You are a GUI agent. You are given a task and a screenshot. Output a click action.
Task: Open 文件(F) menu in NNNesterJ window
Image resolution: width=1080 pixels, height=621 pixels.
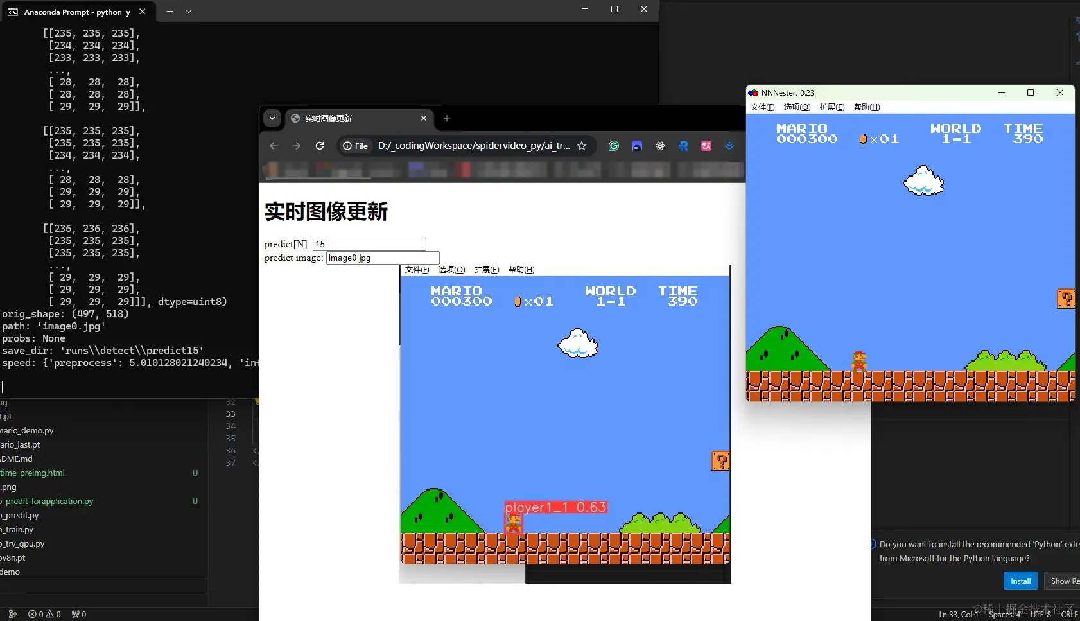[x=763, y=107]
